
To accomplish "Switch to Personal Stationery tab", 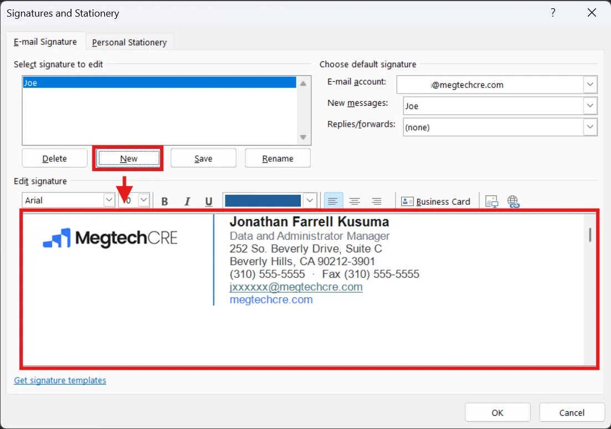I will 130,42.
